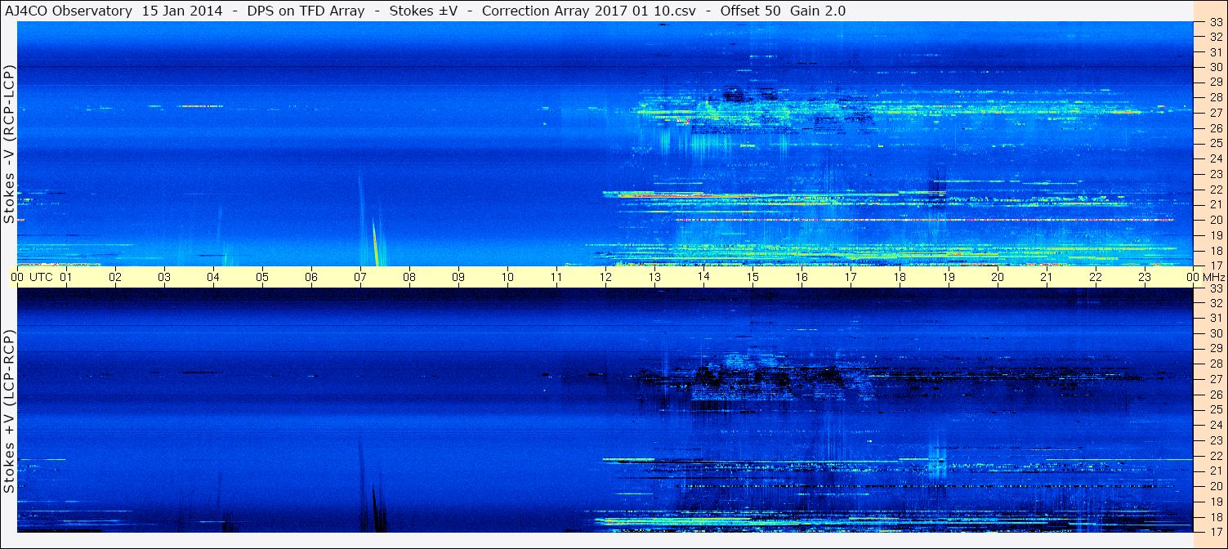Screen dimensions: 1228x549
Task: Click 28 MHz label of Stokes -V panel
Action: click(x=1216, y=97)
